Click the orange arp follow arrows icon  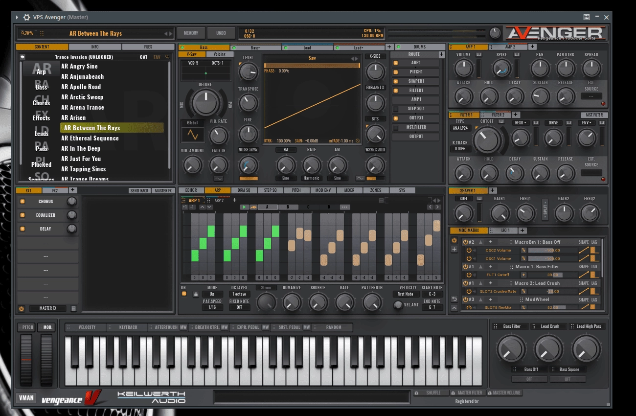pyautogui.click(x=253, y=207)
